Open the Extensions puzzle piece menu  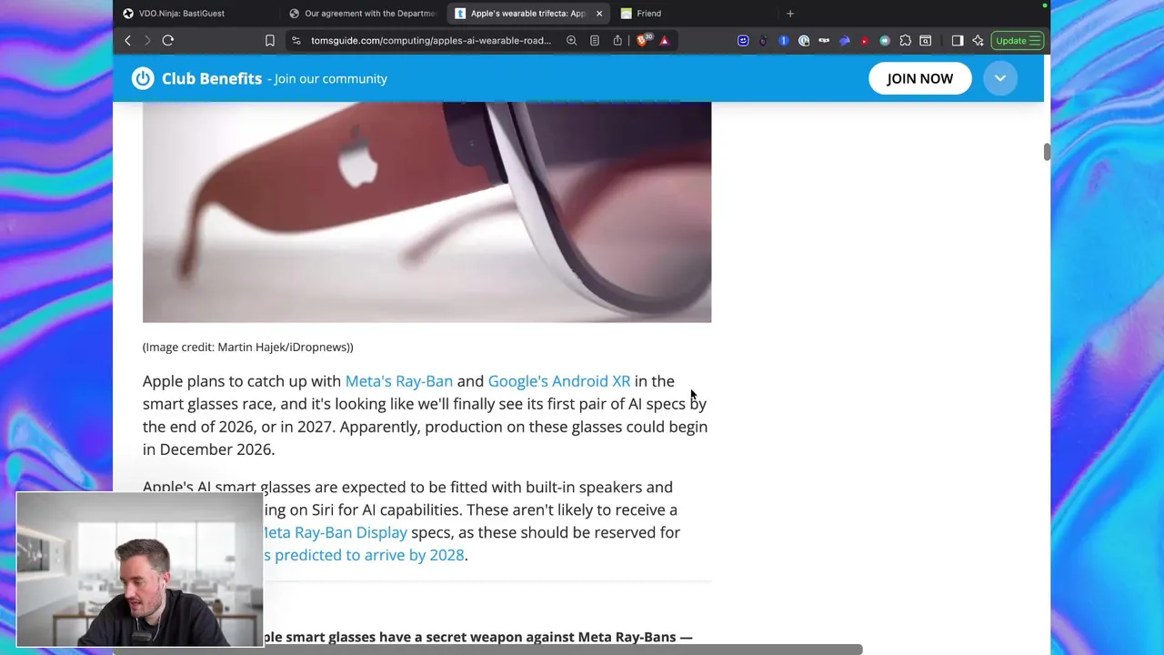coord(905,40)
